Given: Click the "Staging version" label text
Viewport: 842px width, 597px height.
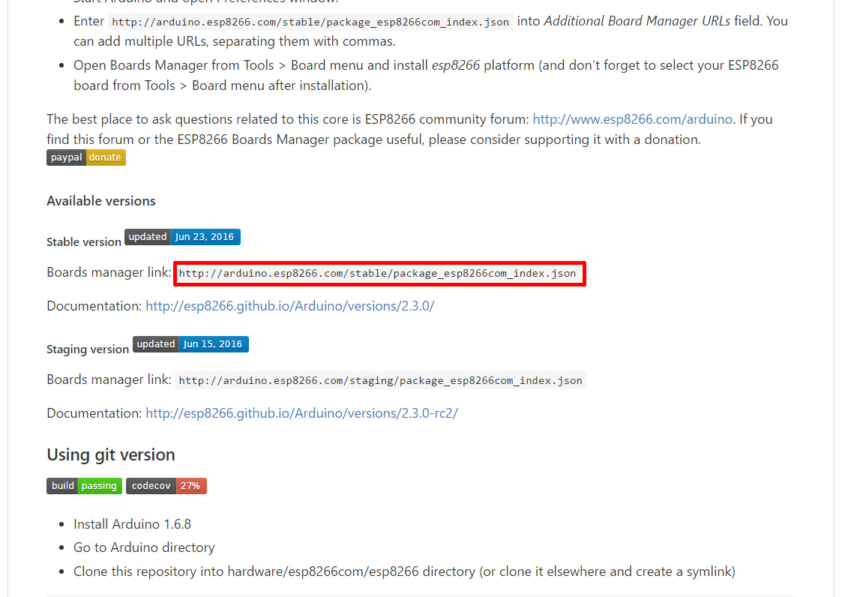Looking at the screenshot, I should tap(88, 349).
